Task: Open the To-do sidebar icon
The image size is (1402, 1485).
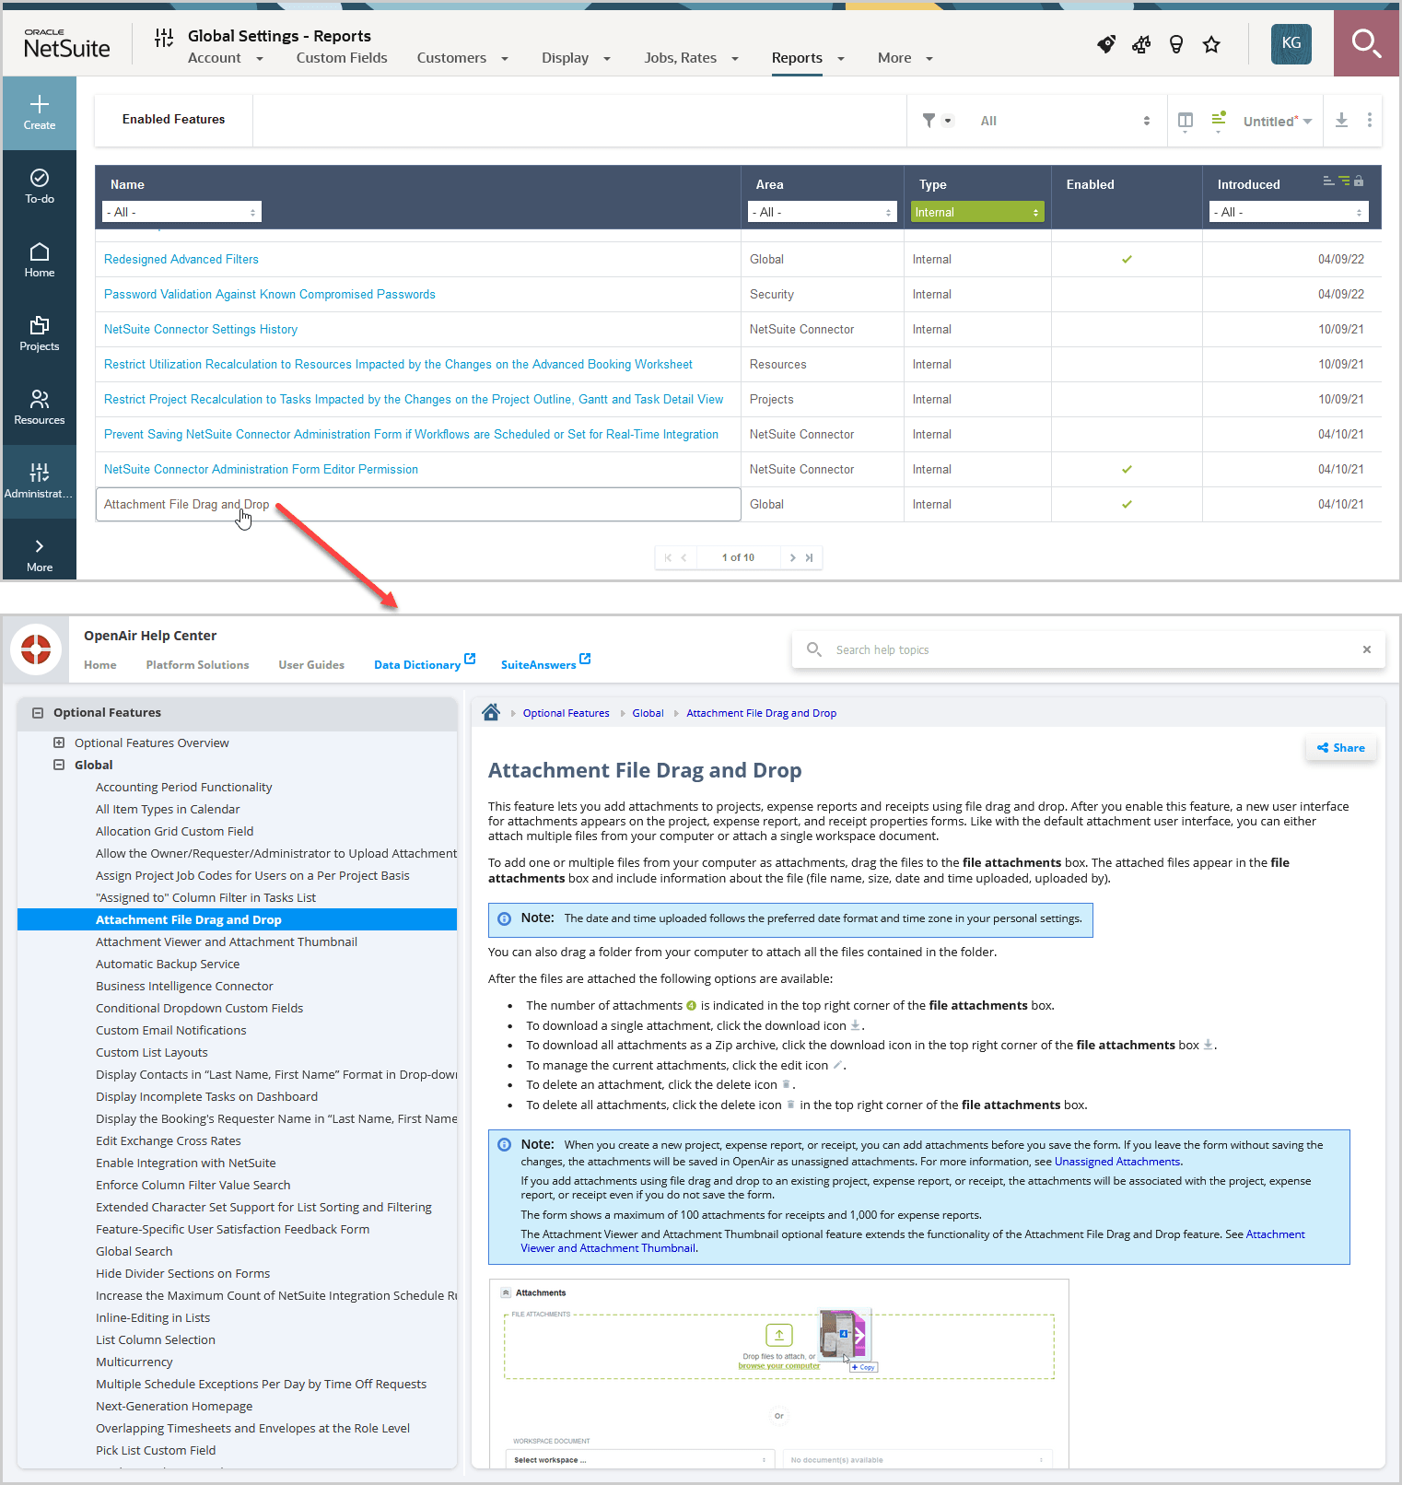Action: pyautogui.click(x=40, y=178)
